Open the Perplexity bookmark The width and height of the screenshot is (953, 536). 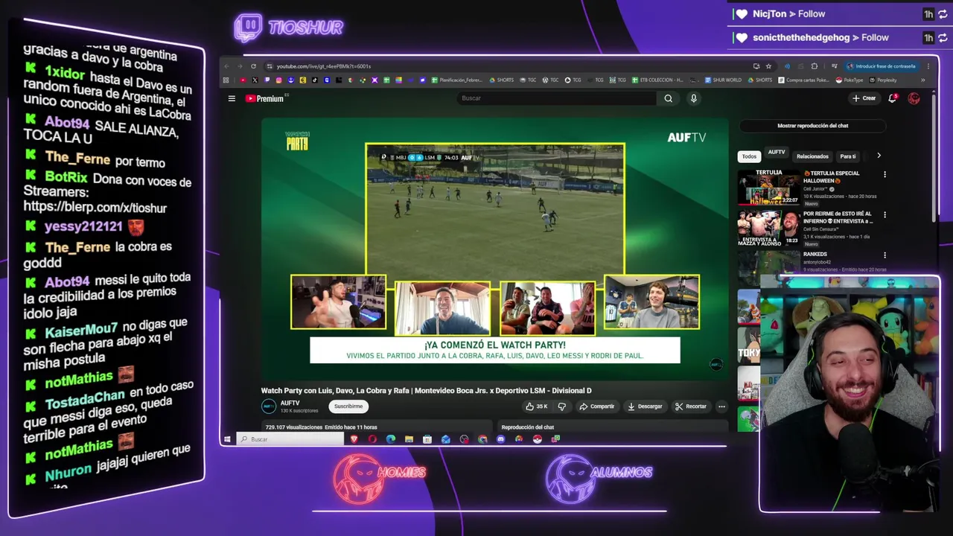(883, 80)
